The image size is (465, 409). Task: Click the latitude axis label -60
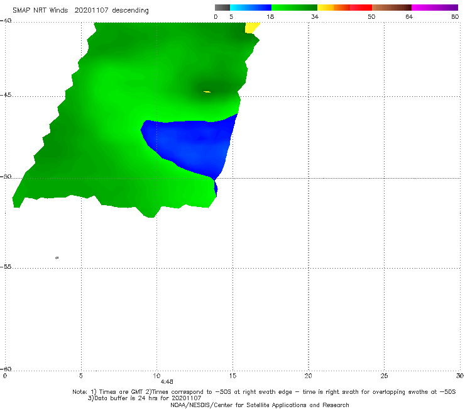6,369
